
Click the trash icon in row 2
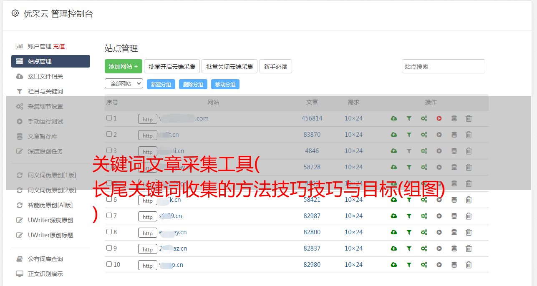(469, 135)
